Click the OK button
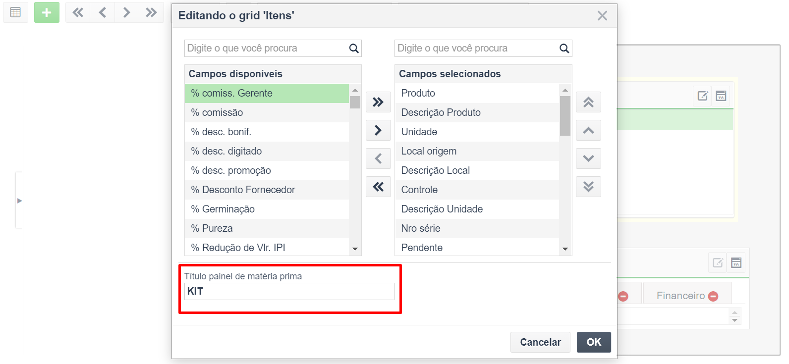The width and height of the screenshot is (789, 364). click(x=594, y=342)
